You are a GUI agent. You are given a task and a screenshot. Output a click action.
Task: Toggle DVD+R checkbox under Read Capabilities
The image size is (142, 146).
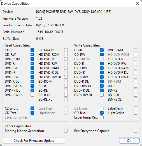click(x=32, y=73)
